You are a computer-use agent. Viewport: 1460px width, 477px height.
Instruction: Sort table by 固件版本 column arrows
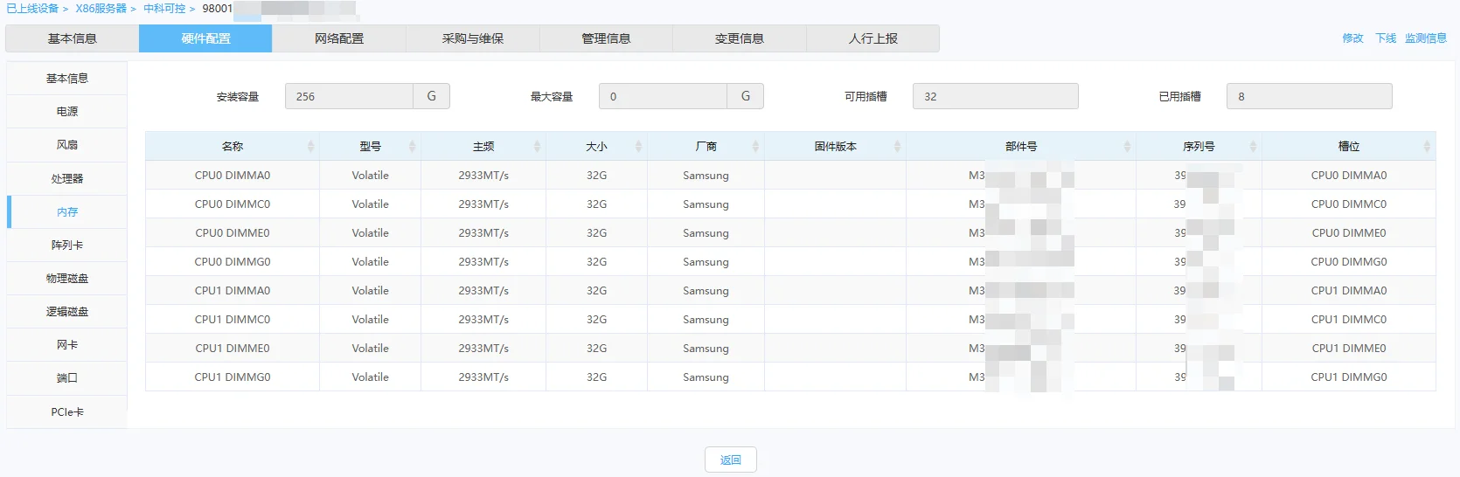897,147
